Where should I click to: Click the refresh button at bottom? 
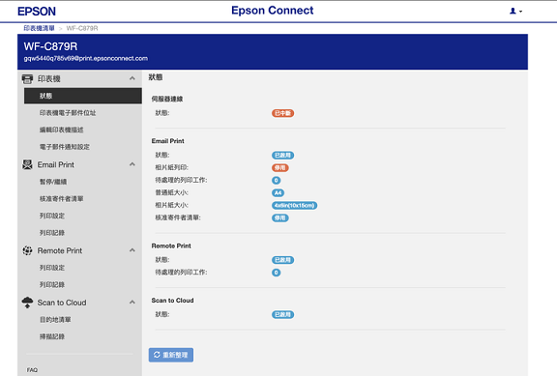point(171,355)
